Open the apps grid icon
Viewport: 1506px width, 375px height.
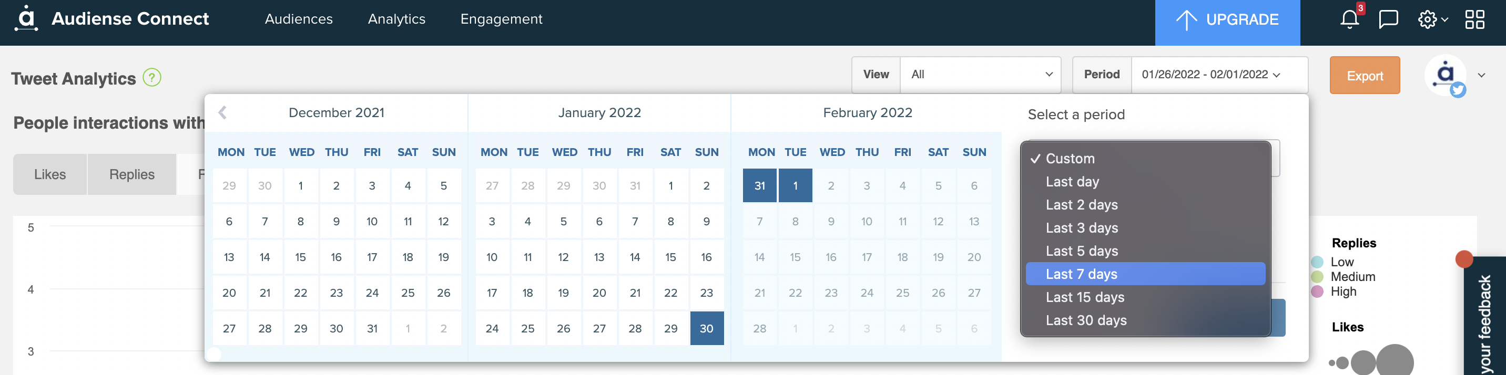tap(1474, 19)
